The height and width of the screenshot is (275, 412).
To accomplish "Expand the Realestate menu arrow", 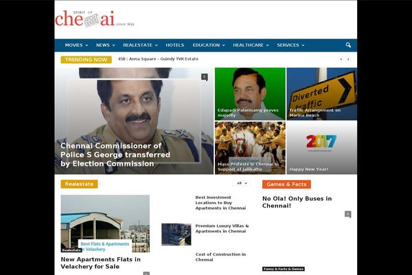I will pos(157,45).
